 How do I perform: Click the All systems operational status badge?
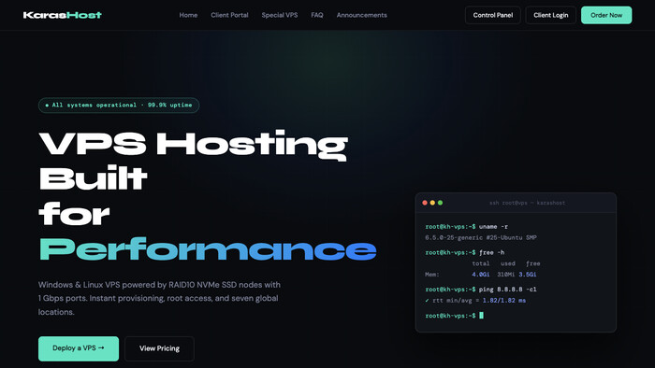tap(119, 105)
